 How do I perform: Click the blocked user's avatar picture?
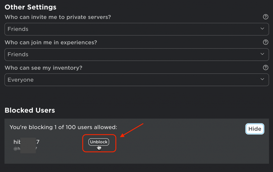[x=29, y=145]
